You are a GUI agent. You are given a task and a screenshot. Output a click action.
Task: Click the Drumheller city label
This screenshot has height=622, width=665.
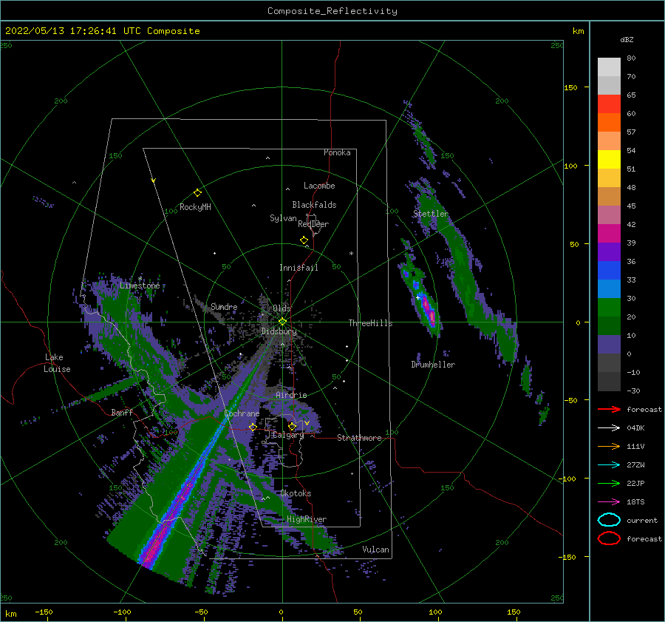[x=433, y=365]
